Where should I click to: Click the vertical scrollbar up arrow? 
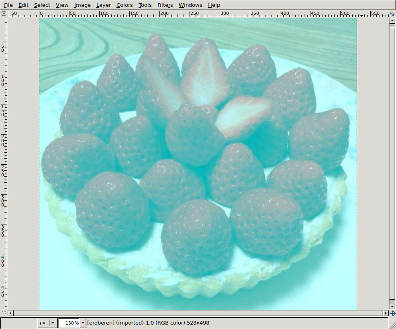tap(392, 20)
